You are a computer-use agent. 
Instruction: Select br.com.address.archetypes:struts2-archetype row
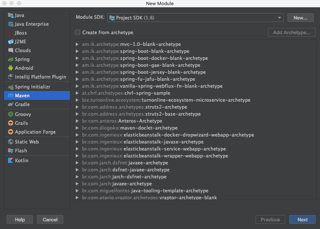(x=195, y=107)
